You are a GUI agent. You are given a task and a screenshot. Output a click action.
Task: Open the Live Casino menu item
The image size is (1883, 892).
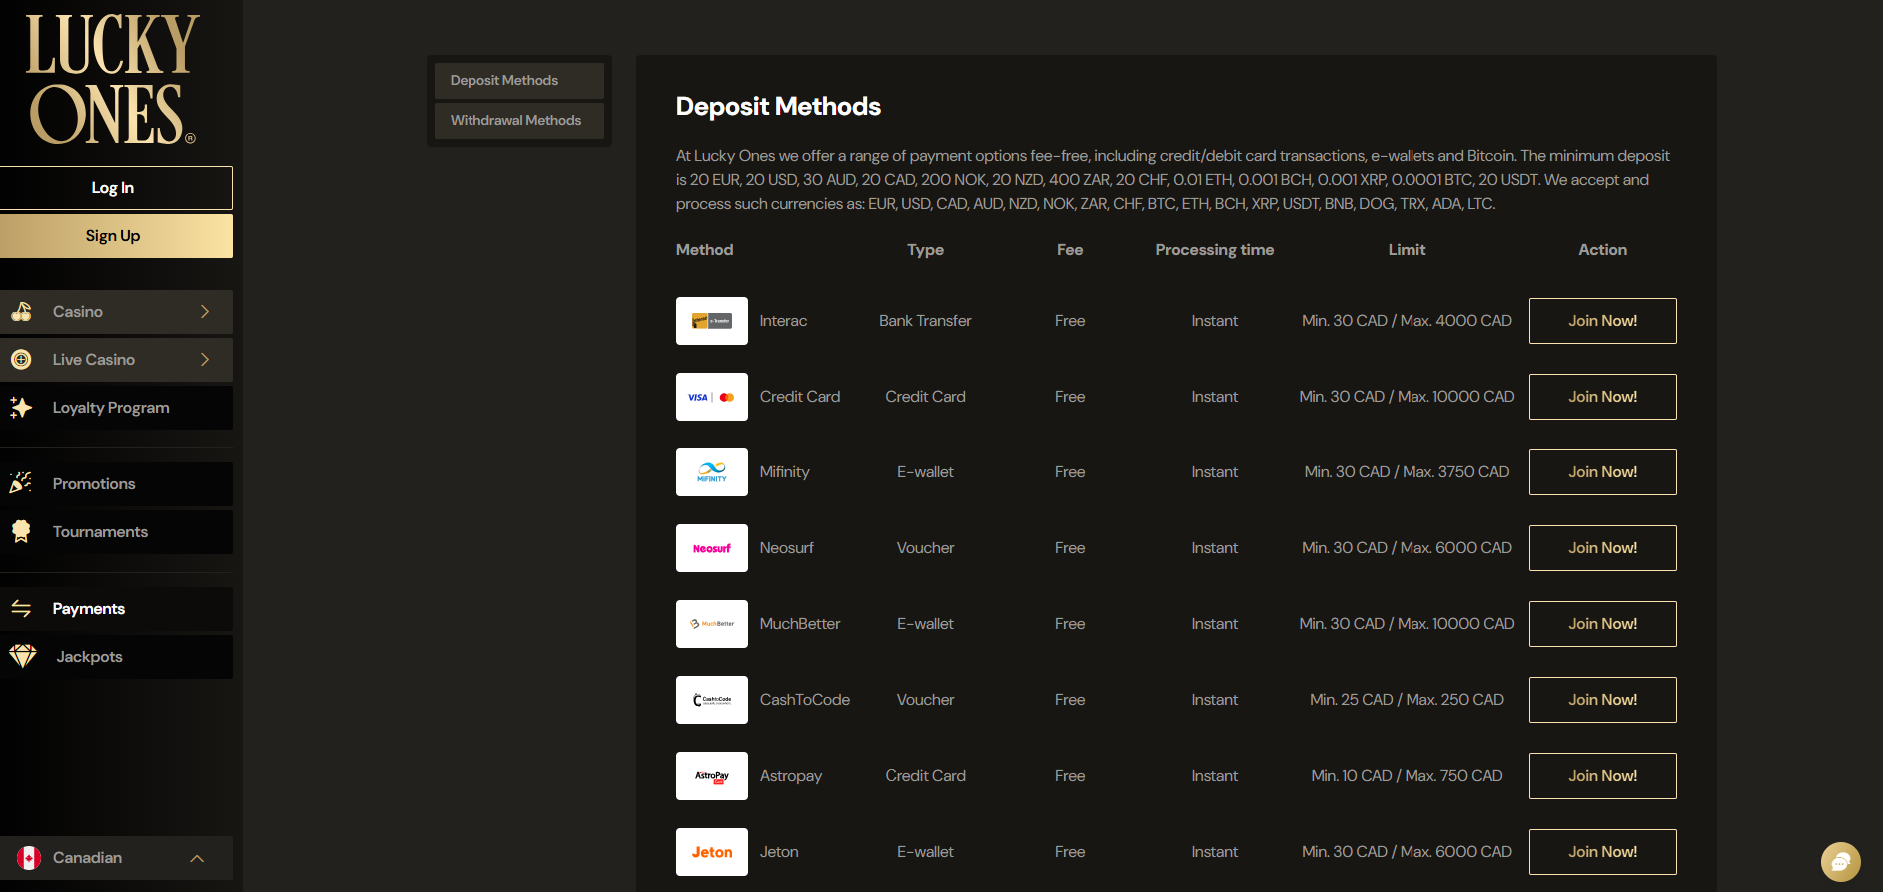(x=116, y=360)
